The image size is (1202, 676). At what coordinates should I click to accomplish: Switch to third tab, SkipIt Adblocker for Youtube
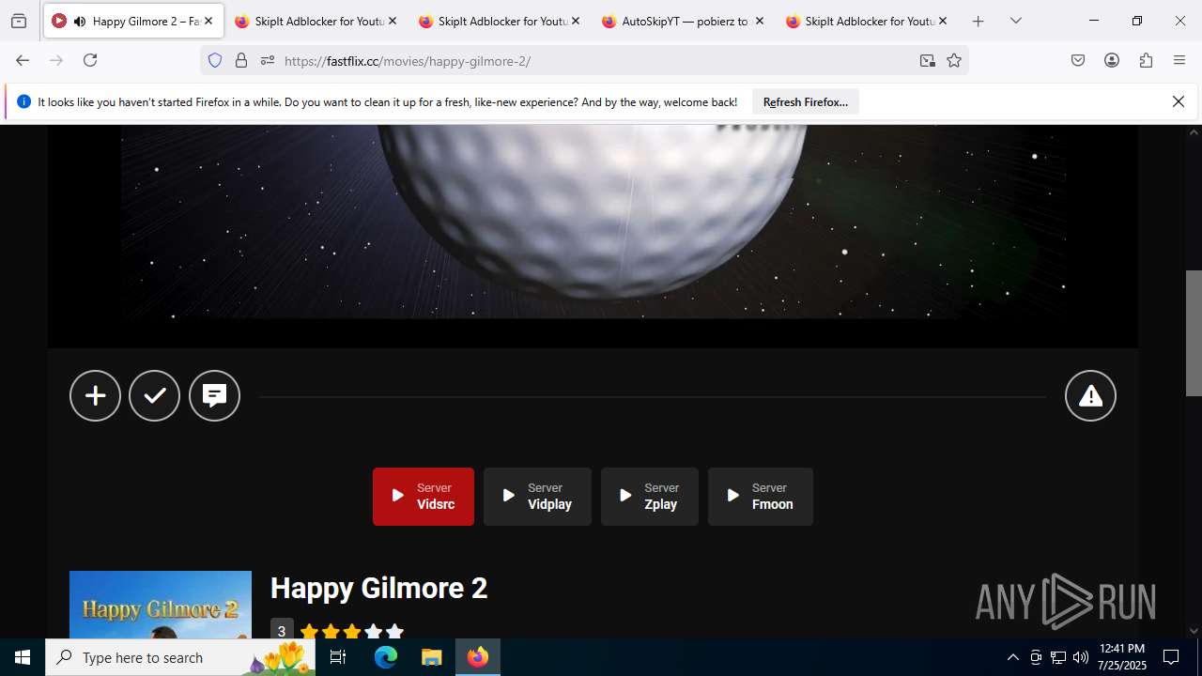[500, 21]
